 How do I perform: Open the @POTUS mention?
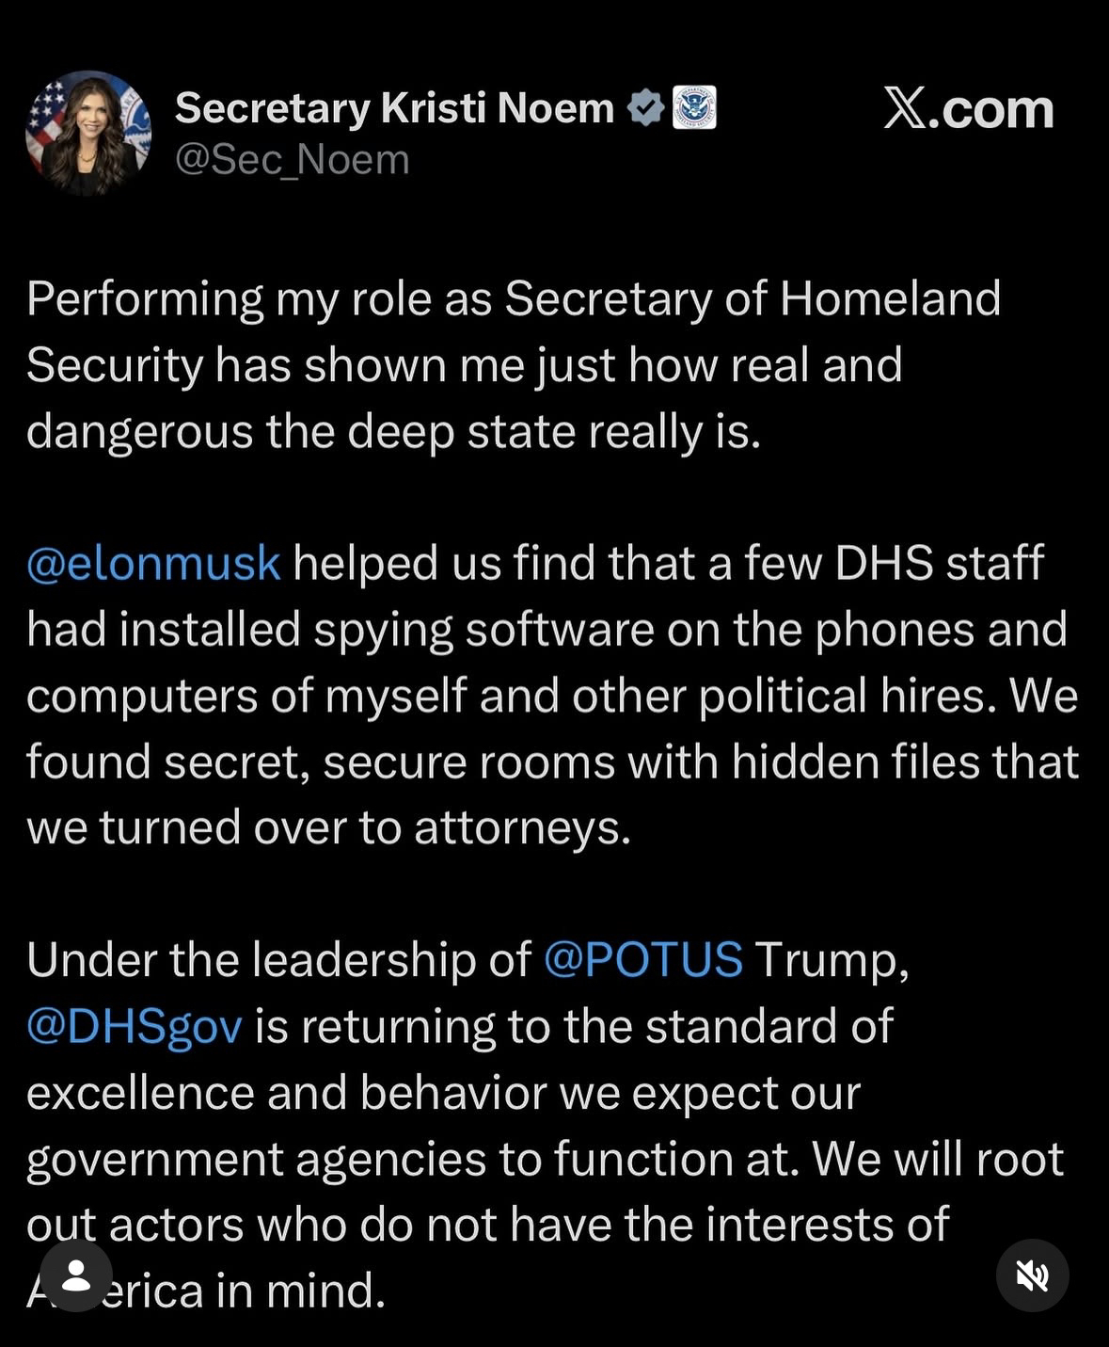[x=643, y=960]
